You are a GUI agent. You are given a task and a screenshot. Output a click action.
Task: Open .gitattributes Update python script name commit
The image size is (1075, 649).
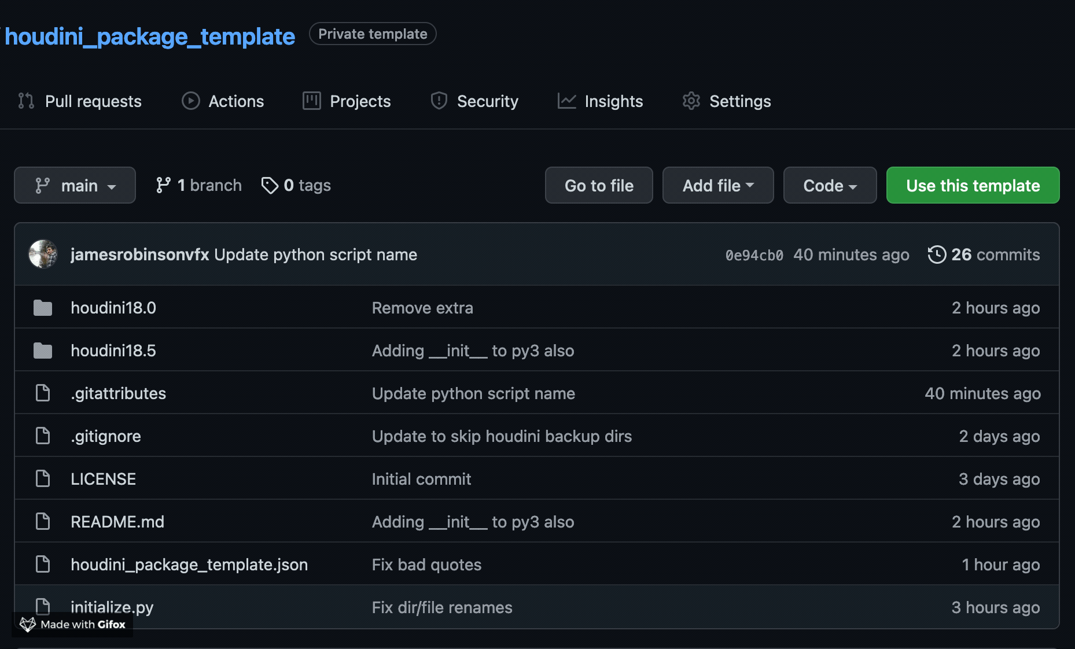coord(473,393)
